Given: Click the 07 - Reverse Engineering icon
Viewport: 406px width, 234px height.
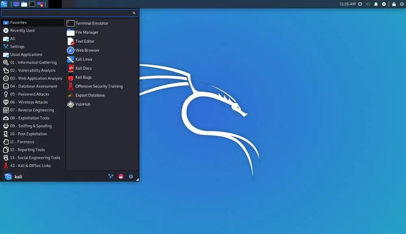Looking at the screenshot, I should pos(6,110).
